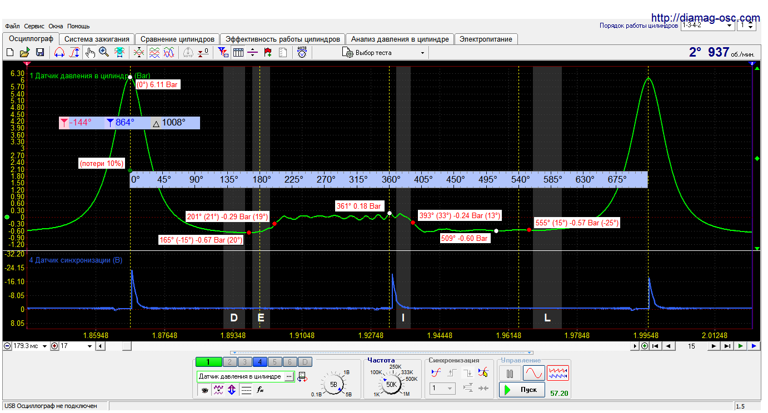Switch to Эффективность работы цилиндров tab
This screenshot has width=768, height=413.
tap(283, 39)
